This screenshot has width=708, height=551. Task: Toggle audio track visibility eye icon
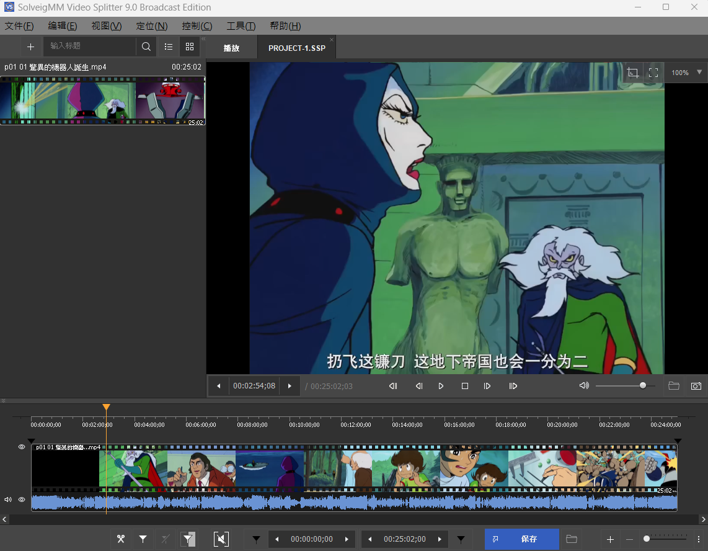pos(21,499)
